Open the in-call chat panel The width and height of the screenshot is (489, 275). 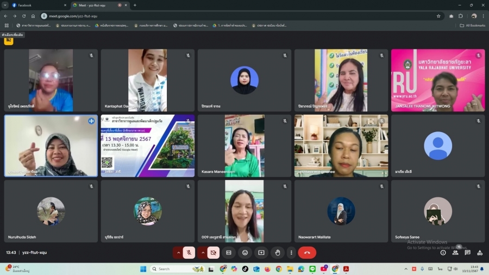[467, 253]
